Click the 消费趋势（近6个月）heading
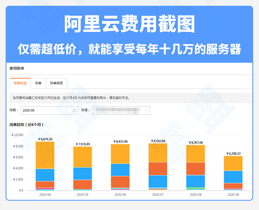 tap(27, 125)
